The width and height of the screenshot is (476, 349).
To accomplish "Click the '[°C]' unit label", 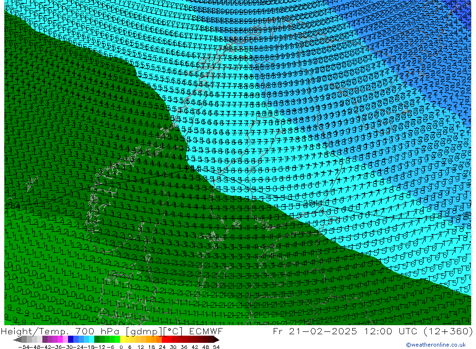I will 173,332.
